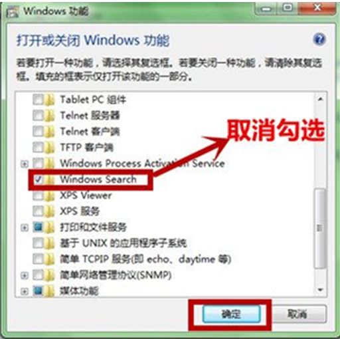Viewport: 340px width, 339px height.
Task: Click the scrollbar up arrow
Action: coord(320,99)
